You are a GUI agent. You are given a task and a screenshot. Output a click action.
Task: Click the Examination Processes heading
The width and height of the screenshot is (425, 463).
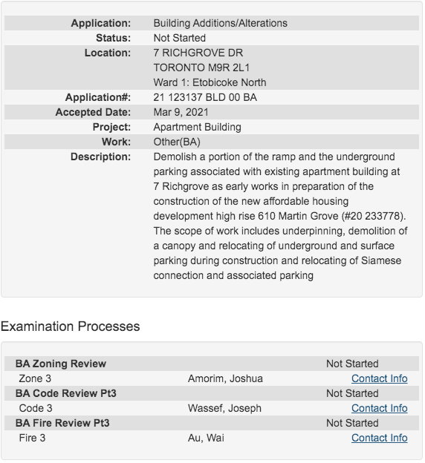click(70, 326)
